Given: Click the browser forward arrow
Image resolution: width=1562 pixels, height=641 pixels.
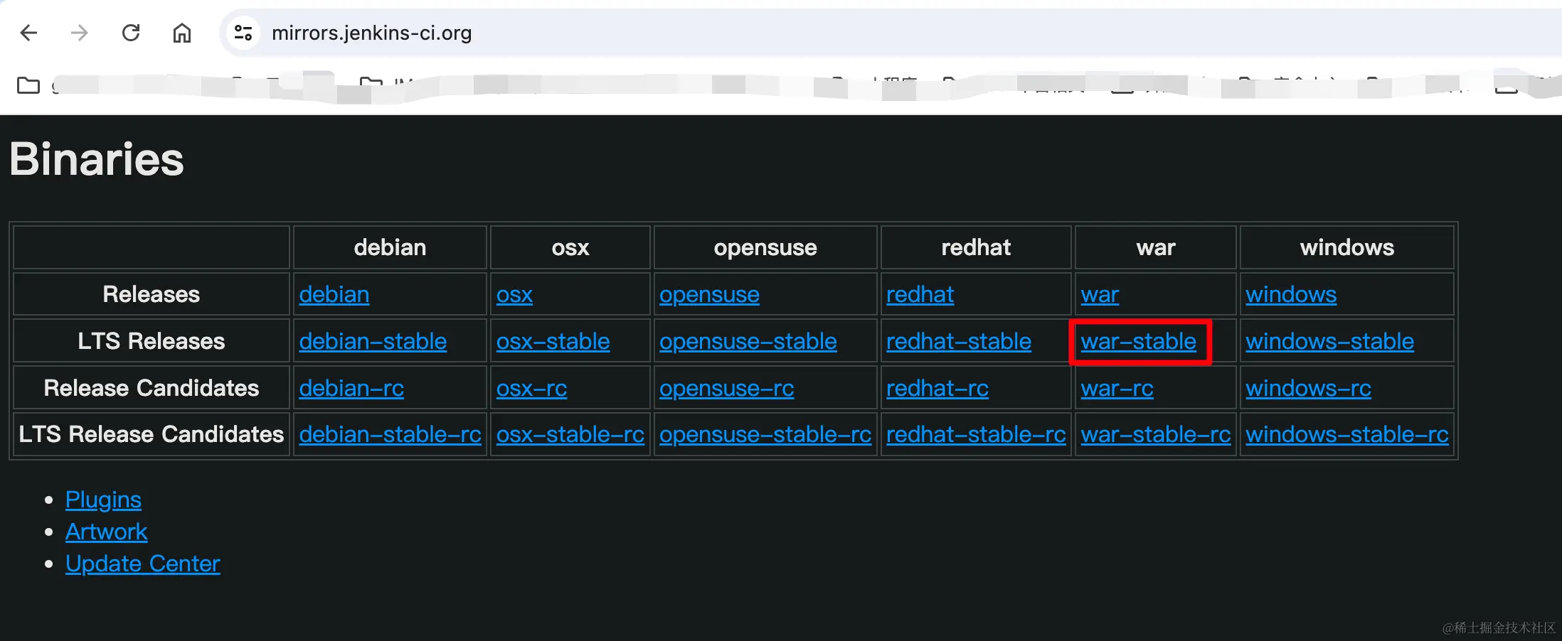Looking at the screenshot, I should point(79,33).
